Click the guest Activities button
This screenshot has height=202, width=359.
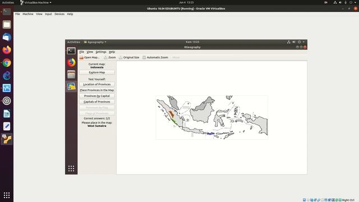point(73,42)
